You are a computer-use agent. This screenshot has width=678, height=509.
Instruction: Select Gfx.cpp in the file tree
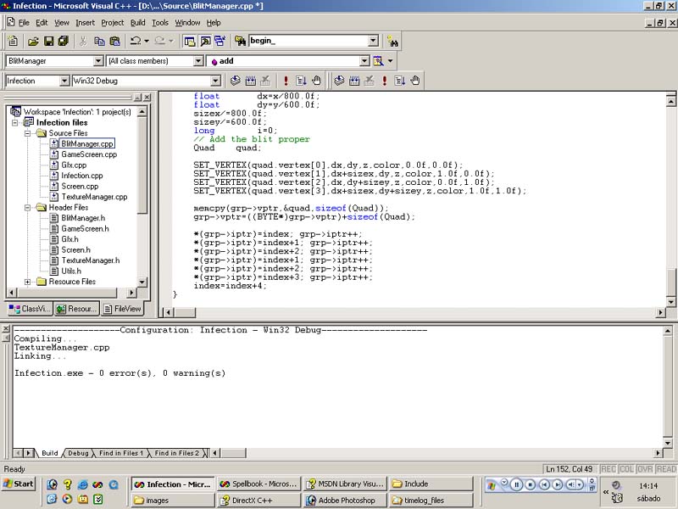pos(74,165)
